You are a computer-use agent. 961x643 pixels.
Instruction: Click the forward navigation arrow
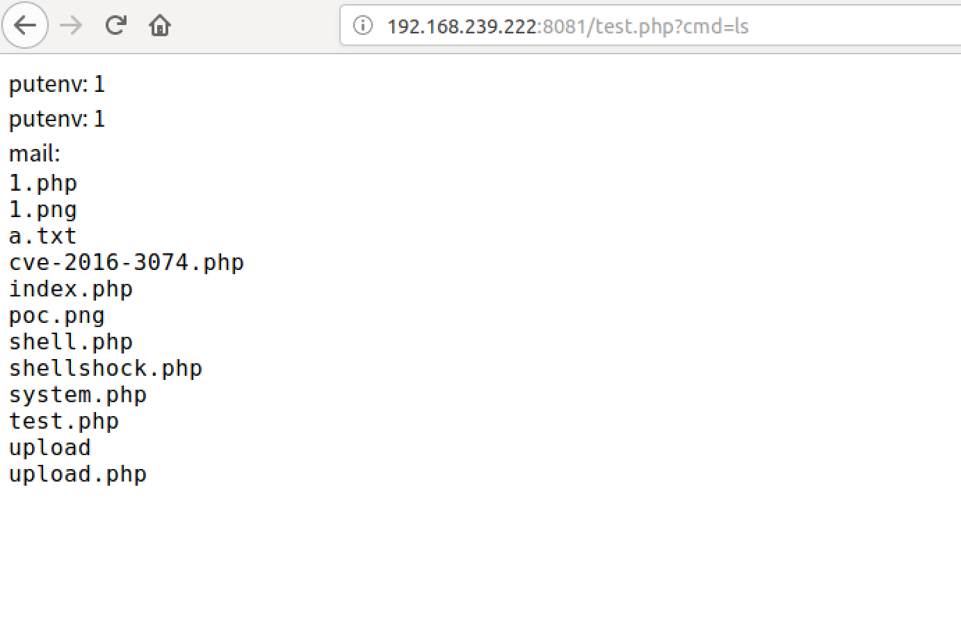71,26
